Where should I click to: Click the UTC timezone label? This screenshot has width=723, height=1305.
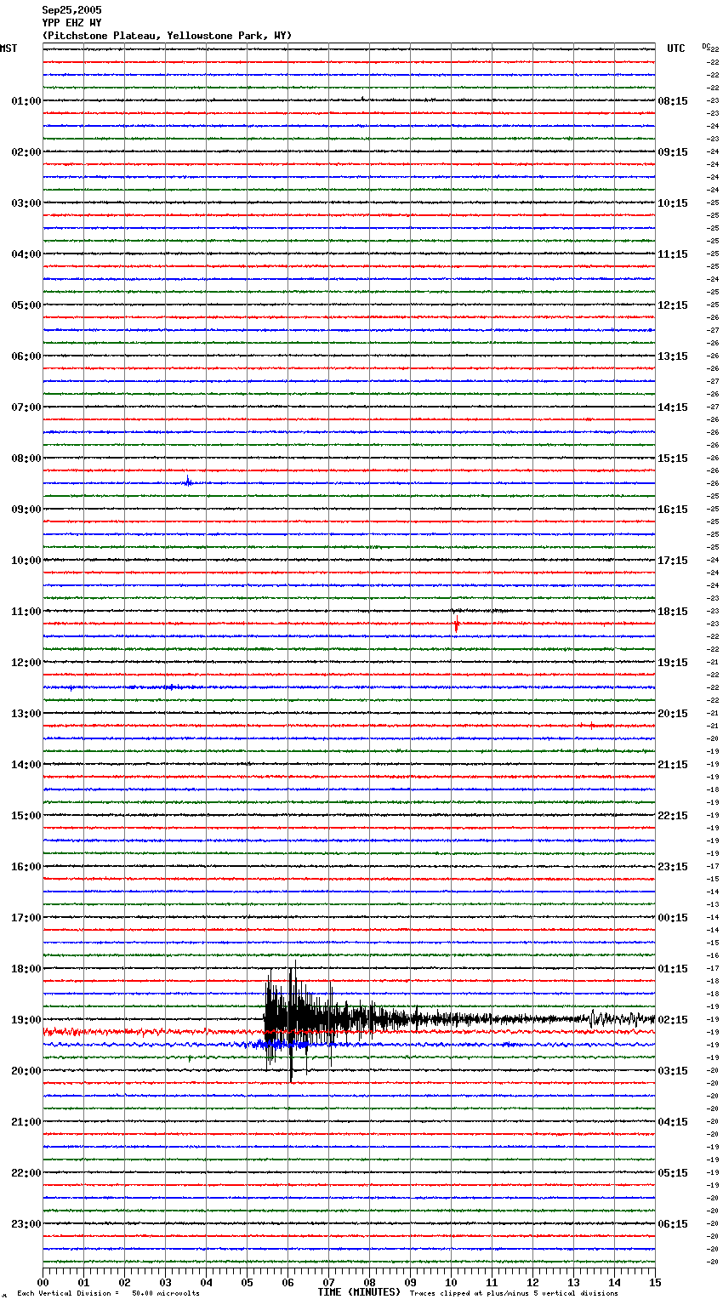[x=676, y=48]
